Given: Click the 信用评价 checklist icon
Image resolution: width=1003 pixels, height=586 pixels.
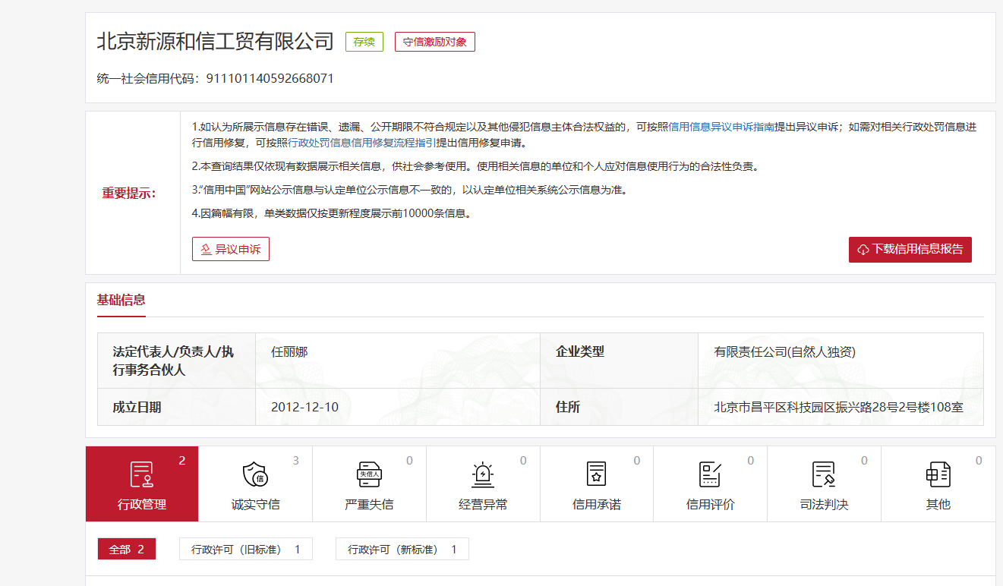Looking at the screenshot, I should point(710,474).
